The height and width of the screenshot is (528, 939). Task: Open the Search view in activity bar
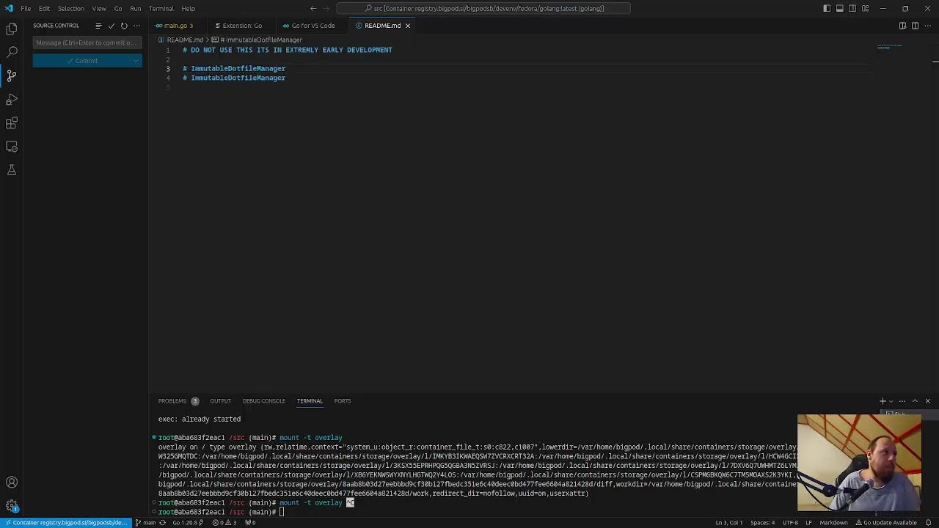12,52
